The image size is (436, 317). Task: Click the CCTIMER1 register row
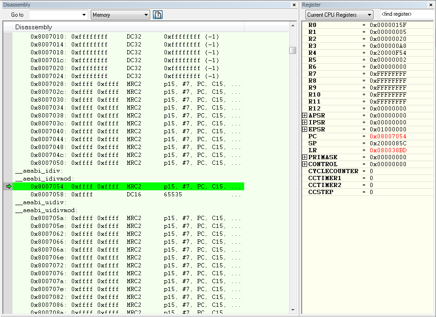click(367, 178)
